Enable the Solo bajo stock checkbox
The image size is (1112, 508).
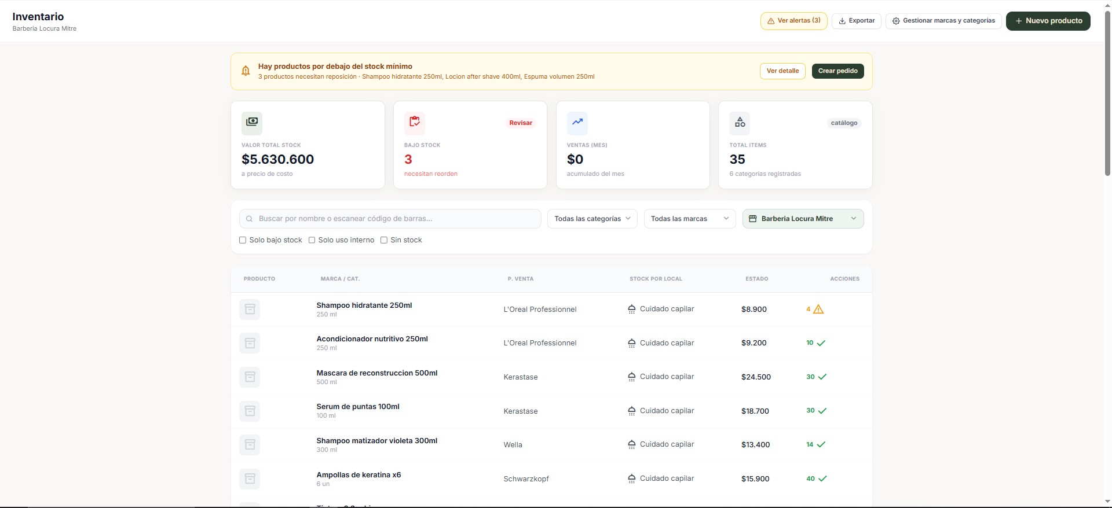coord(243,240)
